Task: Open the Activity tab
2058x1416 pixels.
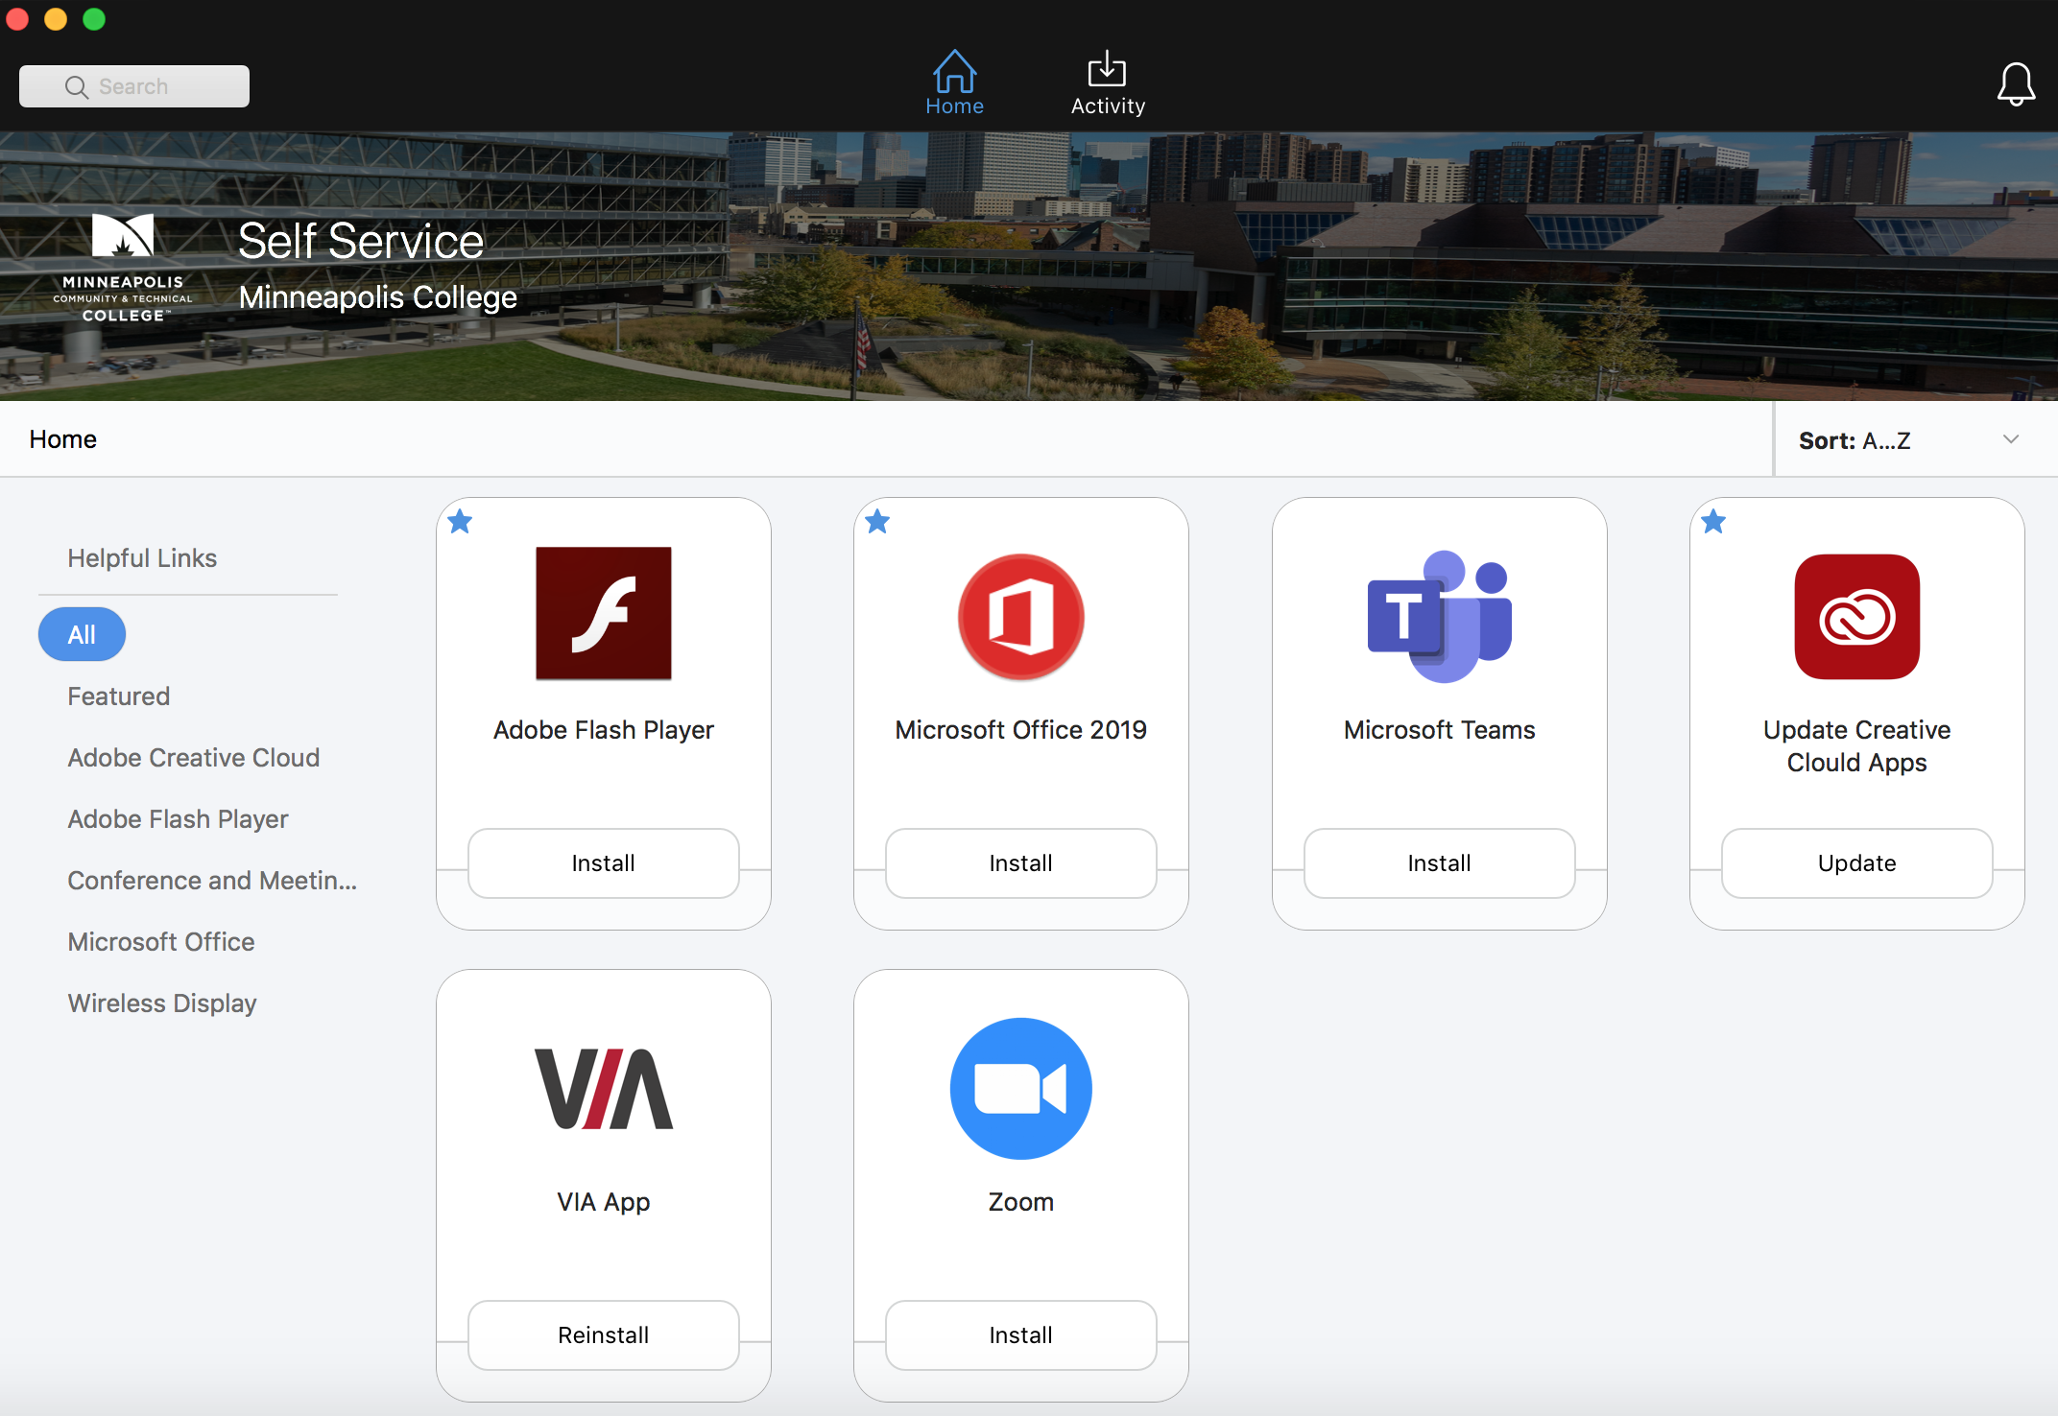Action: [x=1108, y=84]
